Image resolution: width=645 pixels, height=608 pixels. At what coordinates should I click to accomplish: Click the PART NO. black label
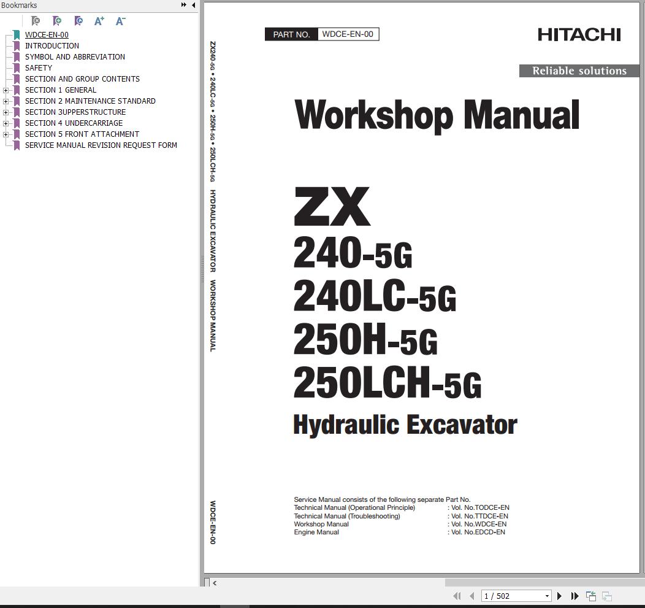[292, 34]
